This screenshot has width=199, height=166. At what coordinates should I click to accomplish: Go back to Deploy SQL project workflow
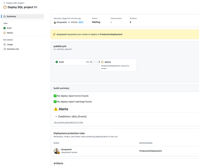[x=15, y=3]
